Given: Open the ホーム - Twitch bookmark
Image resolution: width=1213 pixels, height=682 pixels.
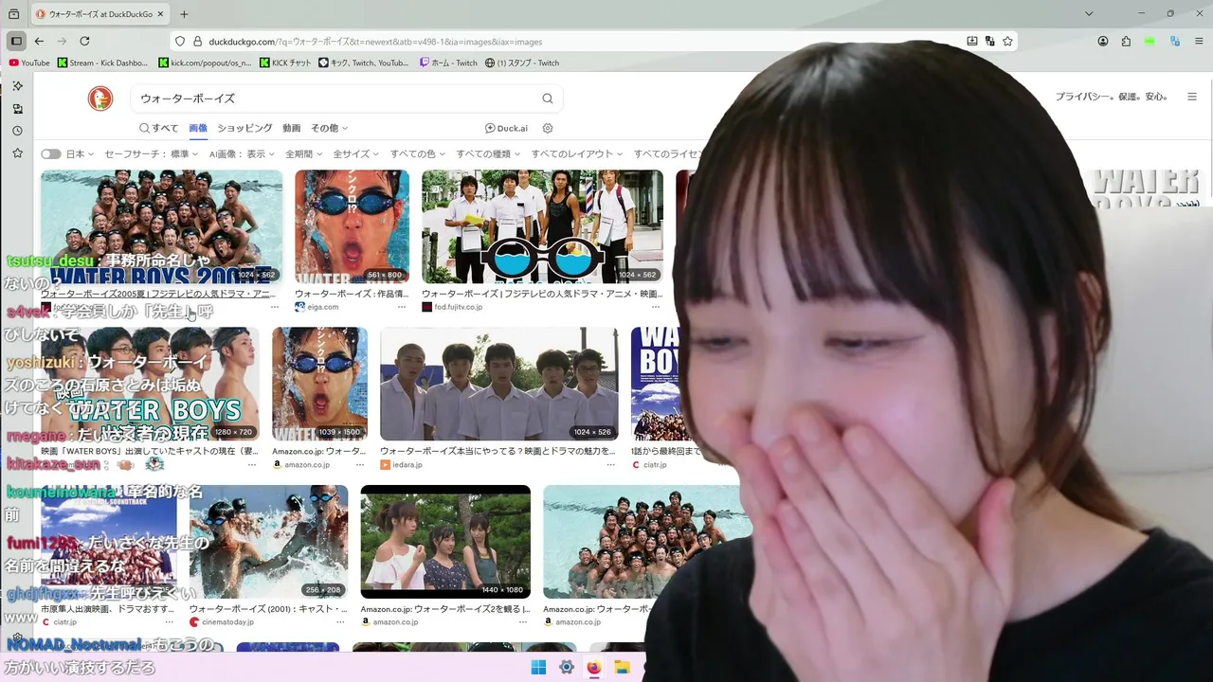Looking at the screenshot, I should (x=448, y=63).
